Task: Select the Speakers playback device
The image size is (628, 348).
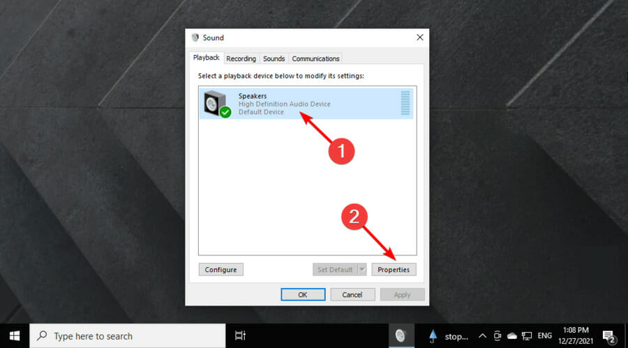Action: [x=306, y=104]
